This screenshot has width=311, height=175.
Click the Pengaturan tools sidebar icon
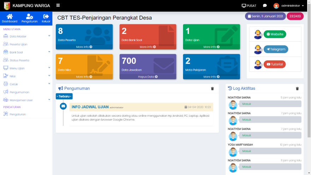pos(6,114)
